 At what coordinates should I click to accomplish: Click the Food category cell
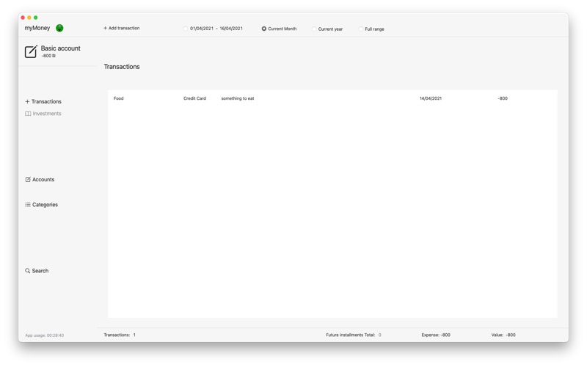[119, 98]
